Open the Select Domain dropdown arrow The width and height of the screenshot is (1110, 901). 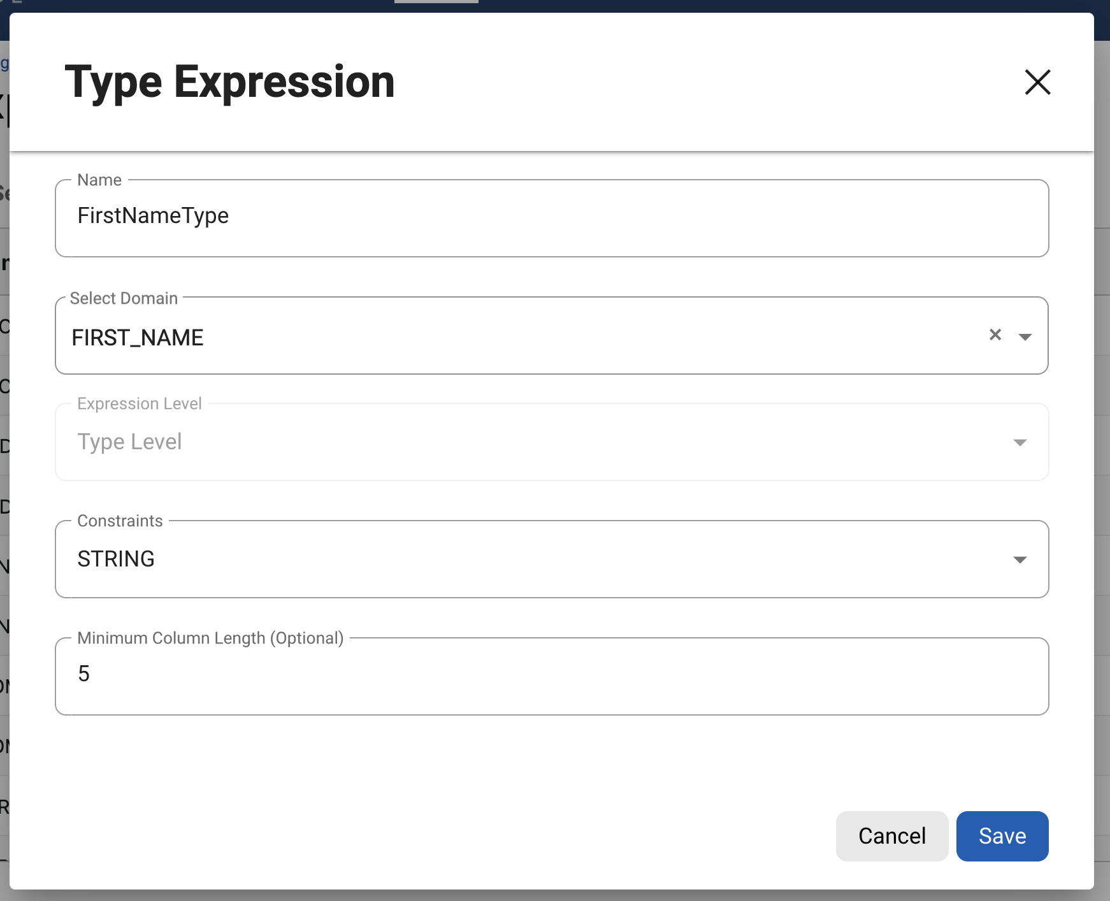click(x=1025, y=336)
